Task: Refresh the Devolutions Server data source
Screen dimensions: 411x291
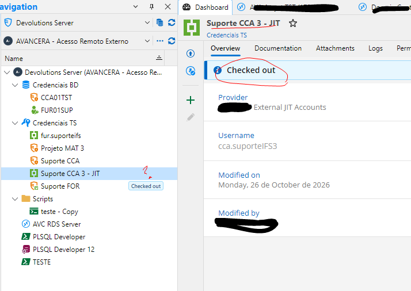Action: (172, 23)
